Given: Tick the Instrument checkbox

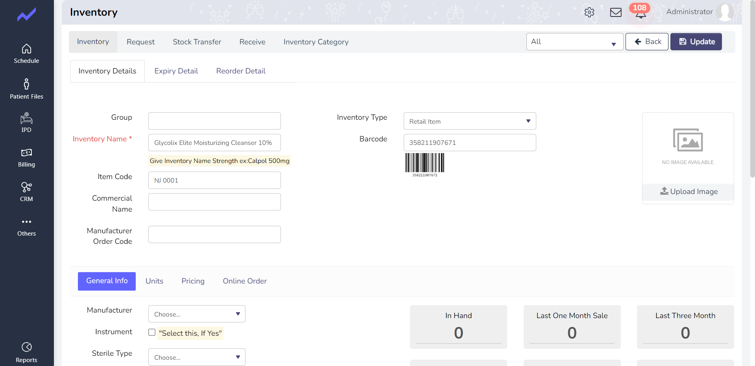Looking at the screenshot, I should pyautogui.click(x=152, y=332).
